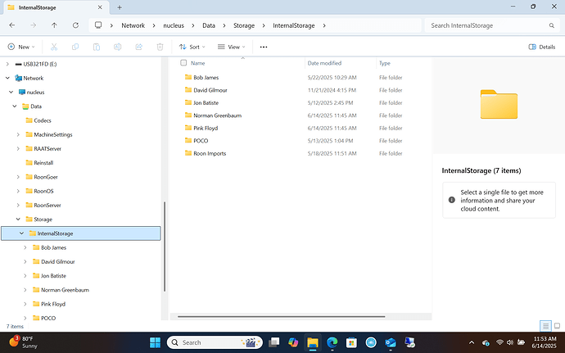
Task: Select the RoonOS folder in the tree
Action: coord(43,191)
